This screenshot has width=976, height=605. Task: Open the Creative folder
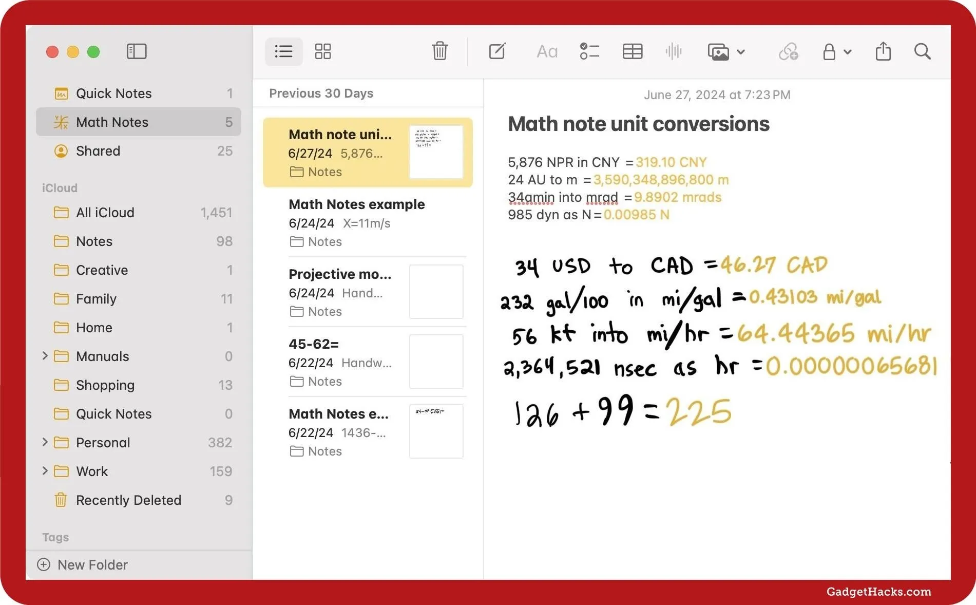coord(139,270)
